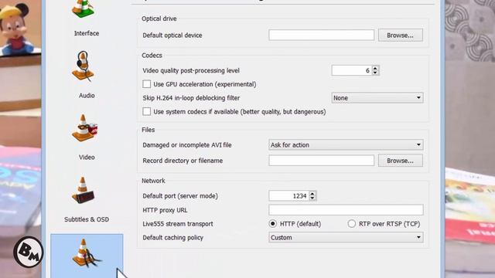Click the HTTP proxy URL field
This screenshot has width=495, height=278.
tap(346, 209)
